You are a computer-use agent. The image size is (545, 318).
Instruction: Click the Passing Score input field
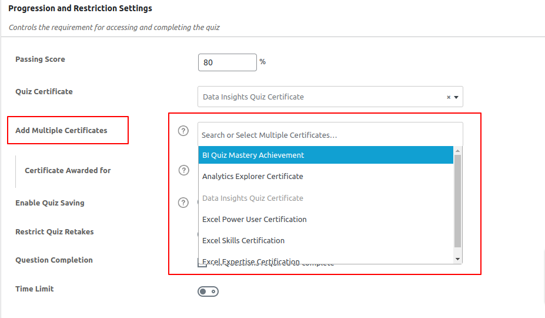pyautogui.click(x=227, y=62)
